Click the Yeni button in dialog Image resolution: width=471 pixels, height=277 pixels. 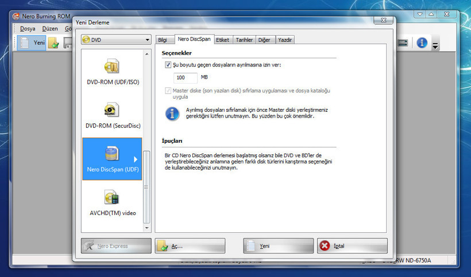point(278,246)
